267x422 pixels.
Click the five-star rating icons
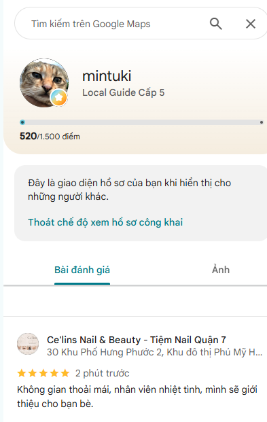coord(43,373)
